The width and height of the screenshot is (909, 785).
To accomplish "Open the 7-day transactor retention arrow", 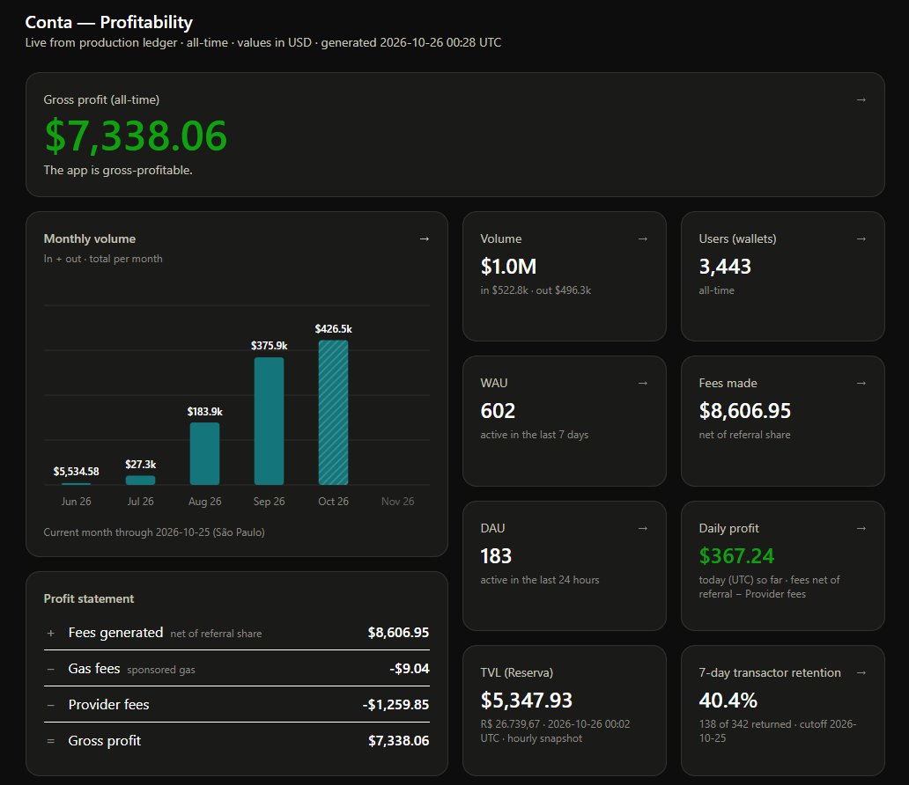I will pyautogui.click(x=861, y=672).
